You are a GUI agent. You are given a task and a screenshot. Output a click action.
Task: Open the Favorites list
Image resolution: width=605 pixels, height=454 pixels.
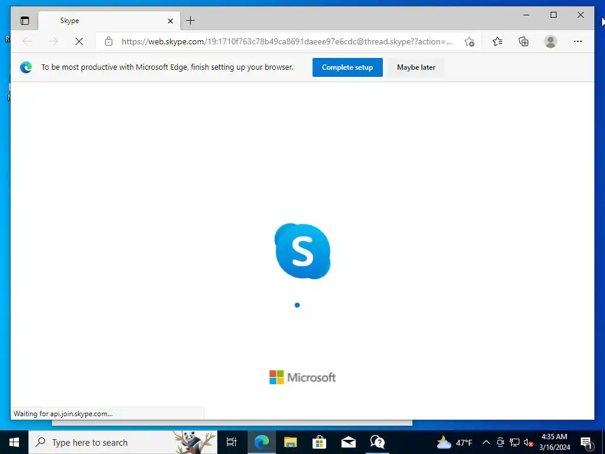coord(497,41)
